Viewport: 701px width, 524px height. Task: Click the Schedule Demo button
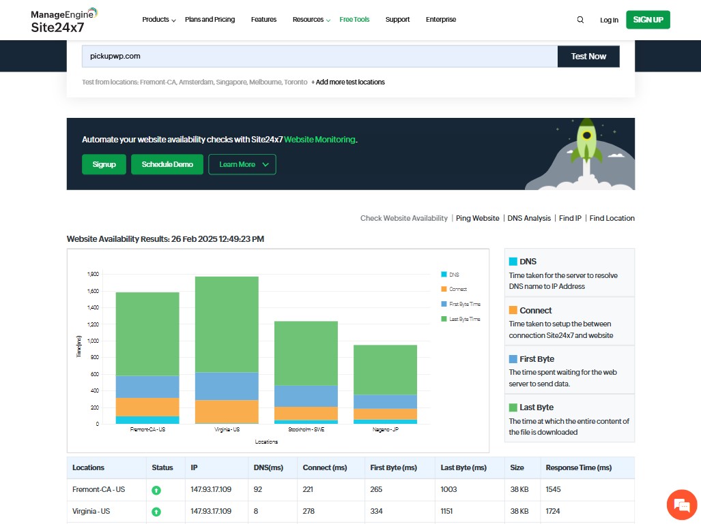point(167,164)
